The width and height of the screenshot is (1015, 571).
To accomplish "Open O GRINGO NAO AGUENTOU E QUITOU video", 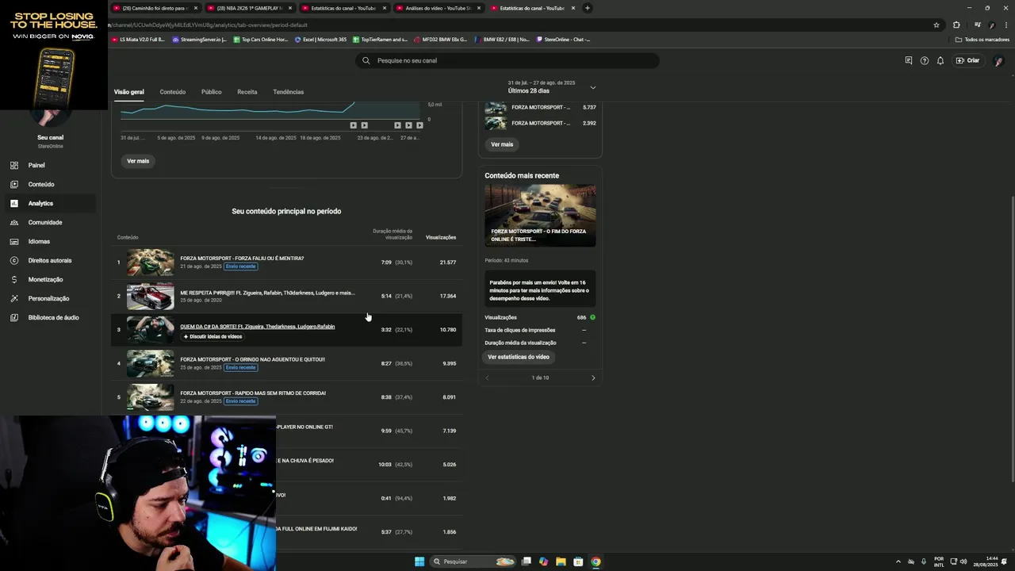I will [252, 359].
